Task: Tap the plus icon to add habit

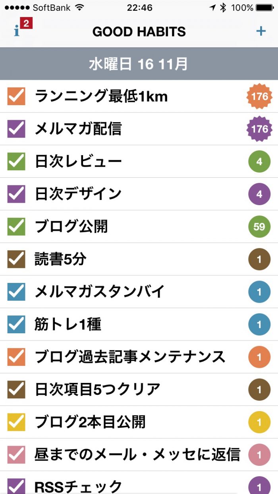Action: pos(261,31)
